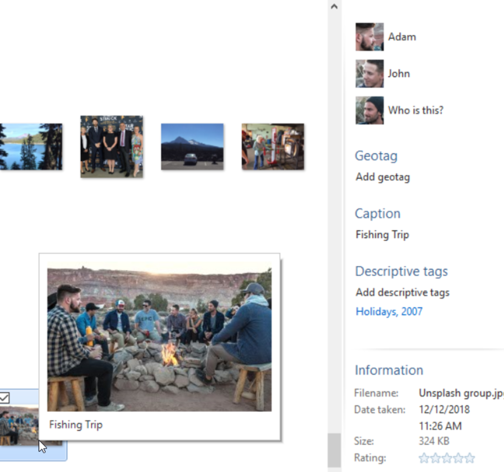Open the formal group photo thumbnail

pos(112,146)
